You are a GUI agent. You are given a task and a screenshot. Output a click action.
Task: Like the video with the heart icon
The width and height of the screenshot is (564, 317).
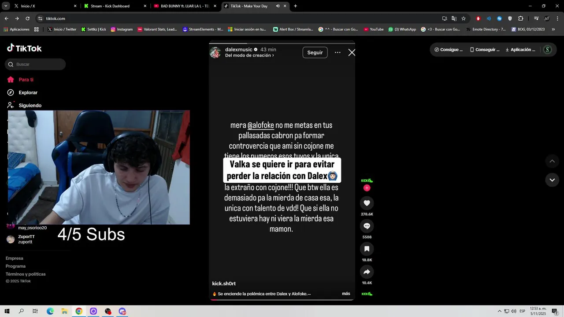pyautogui.click(x=367, y=203)
